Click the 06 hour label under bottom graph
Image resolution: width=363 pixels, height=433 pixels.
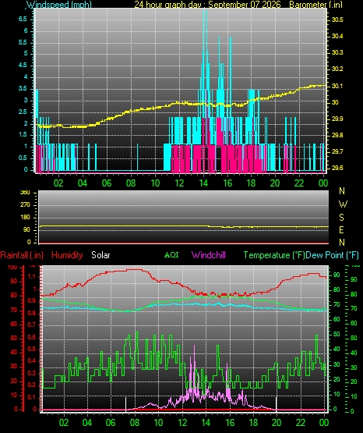111,423
